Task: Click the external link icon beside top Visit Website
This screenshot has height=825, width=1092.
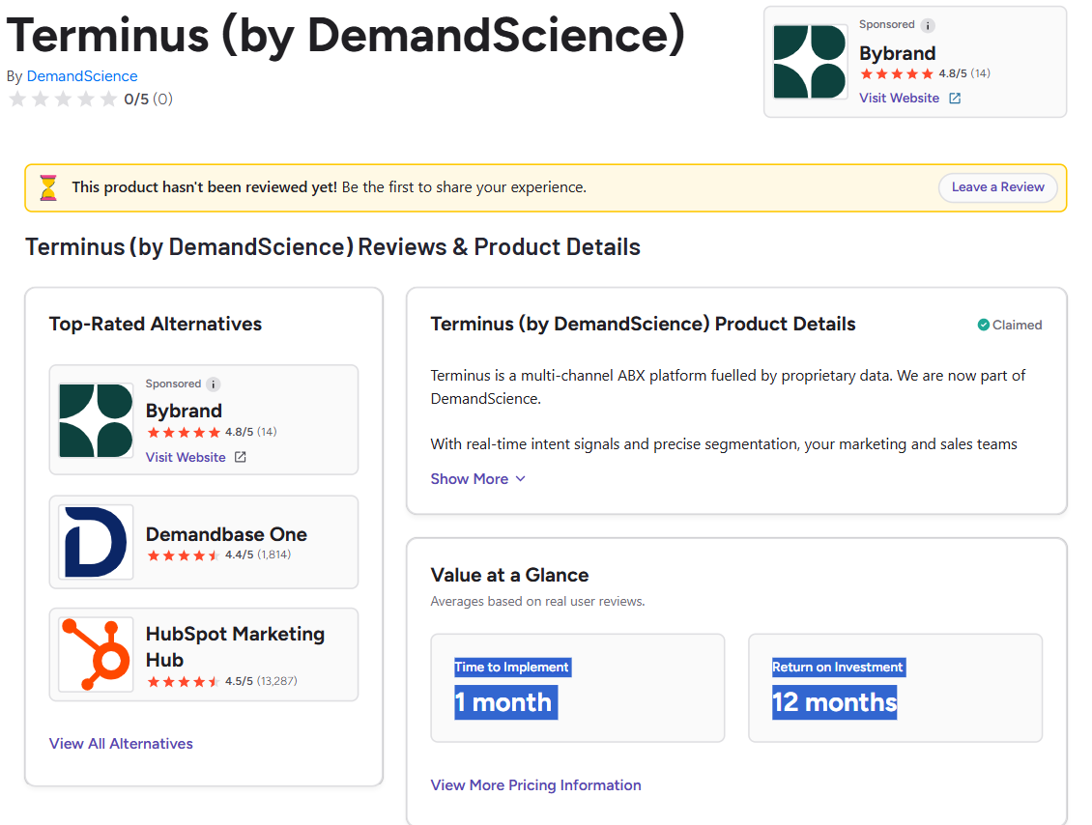Action: 955,99
